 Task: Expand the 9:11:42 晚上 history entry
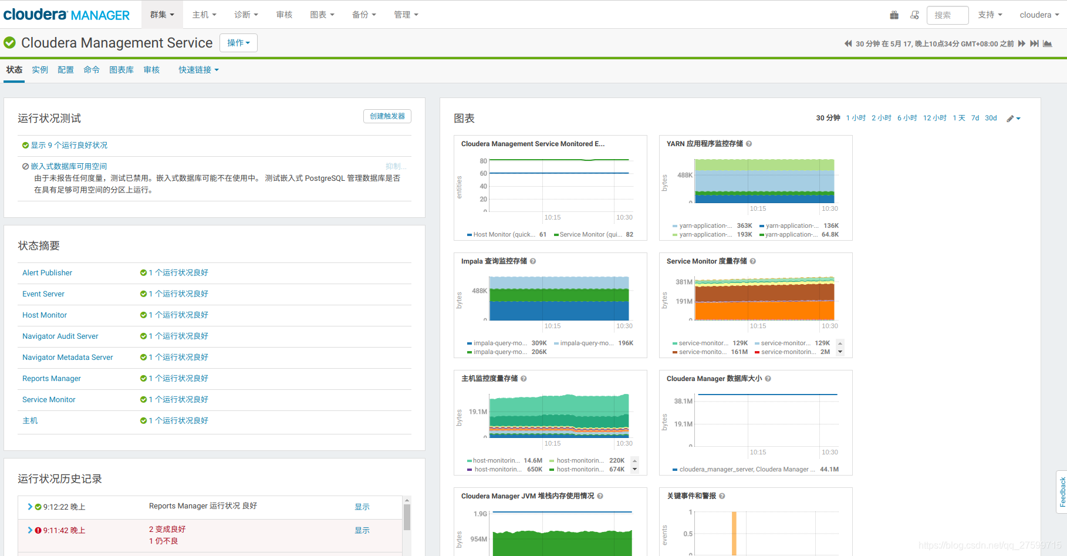pyautogui.click(x=30, y=530)
